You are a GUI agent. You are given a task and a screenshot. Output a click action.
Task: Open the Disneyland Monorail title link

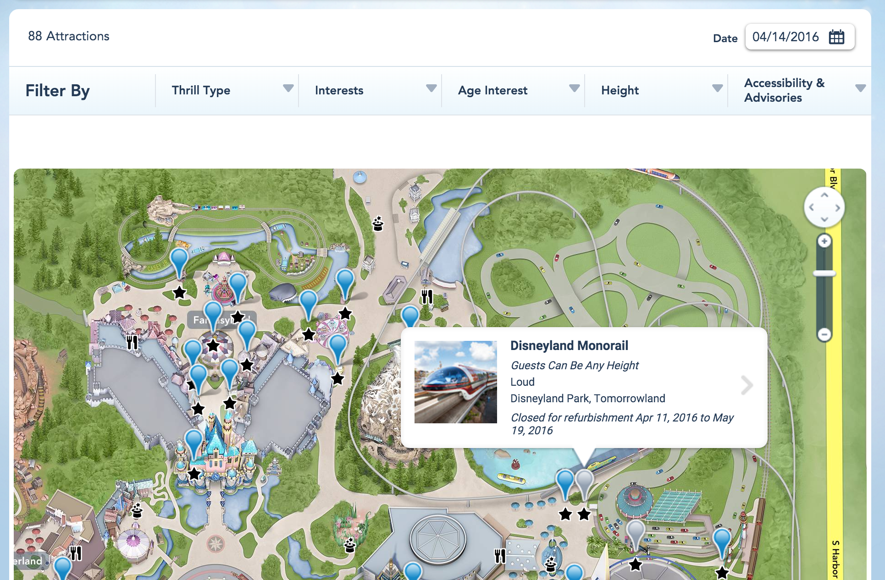tap(569, 345)
